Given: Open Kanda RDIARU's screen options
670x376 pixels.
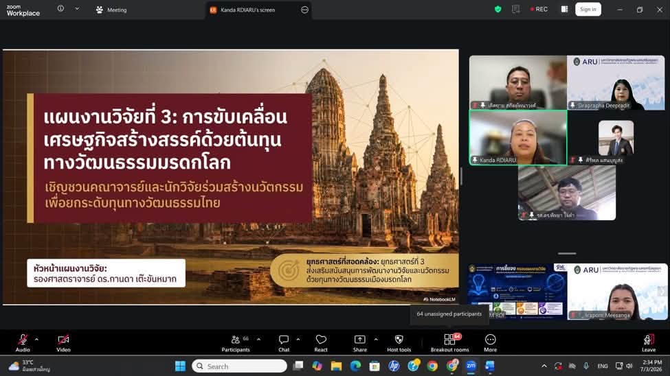Looking at the screenshot, I should click(304, 10).
